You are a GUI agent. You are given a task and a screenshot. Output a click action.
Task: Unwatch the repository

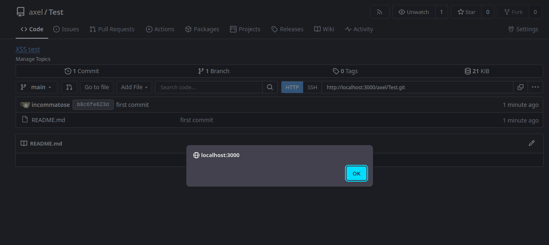414,12
